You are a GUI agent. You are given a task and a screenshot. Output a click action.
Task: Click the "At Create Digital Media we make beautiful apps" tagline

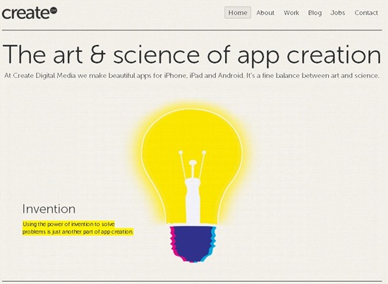click(x=192, y=76)
